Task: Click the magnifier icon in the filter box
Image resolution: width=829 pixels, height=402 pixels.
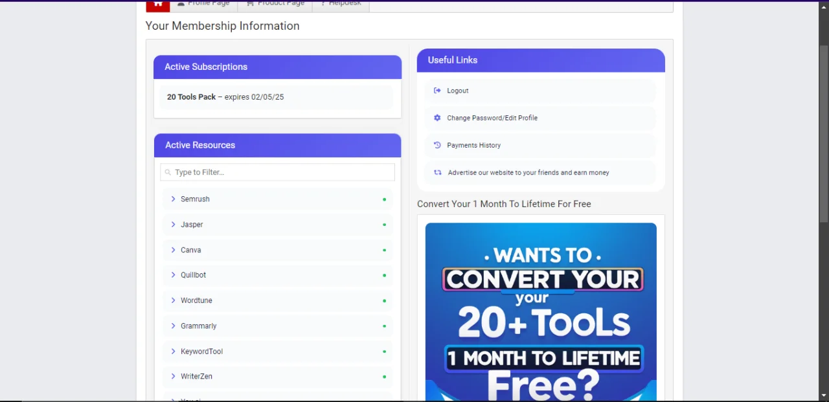Action: pos(168,172)
